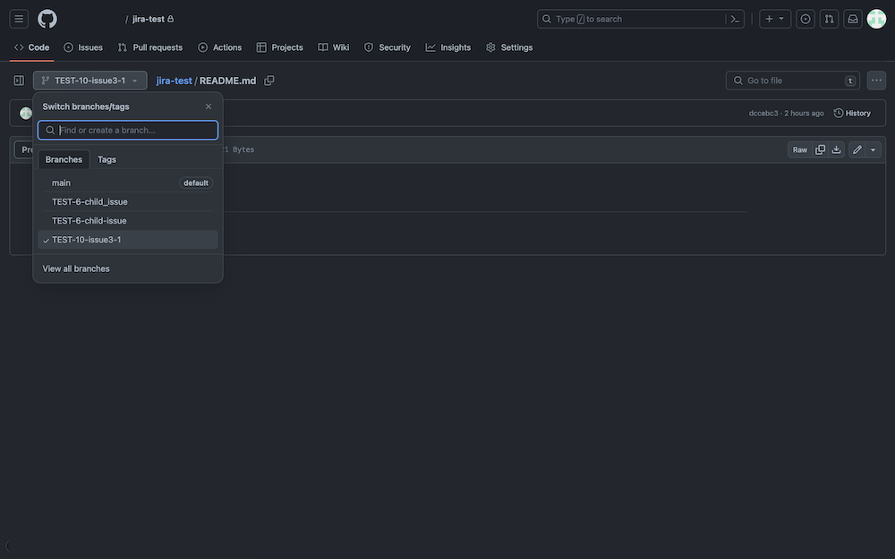Open repository Settings tab
895x559 pixels.
[509, 47]
